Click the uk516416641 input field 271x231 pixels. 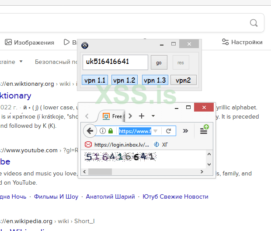[x=115, y=62]
